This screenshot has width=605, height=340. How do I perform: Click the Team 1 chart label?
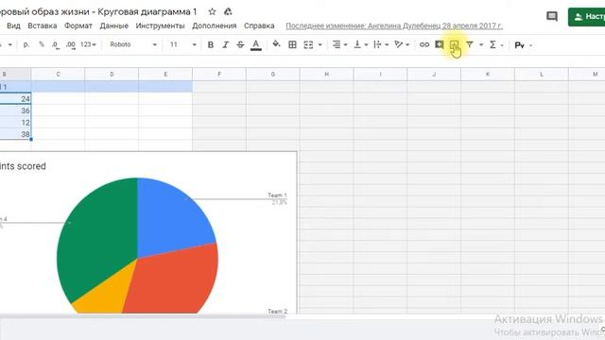tap(277, 195)
